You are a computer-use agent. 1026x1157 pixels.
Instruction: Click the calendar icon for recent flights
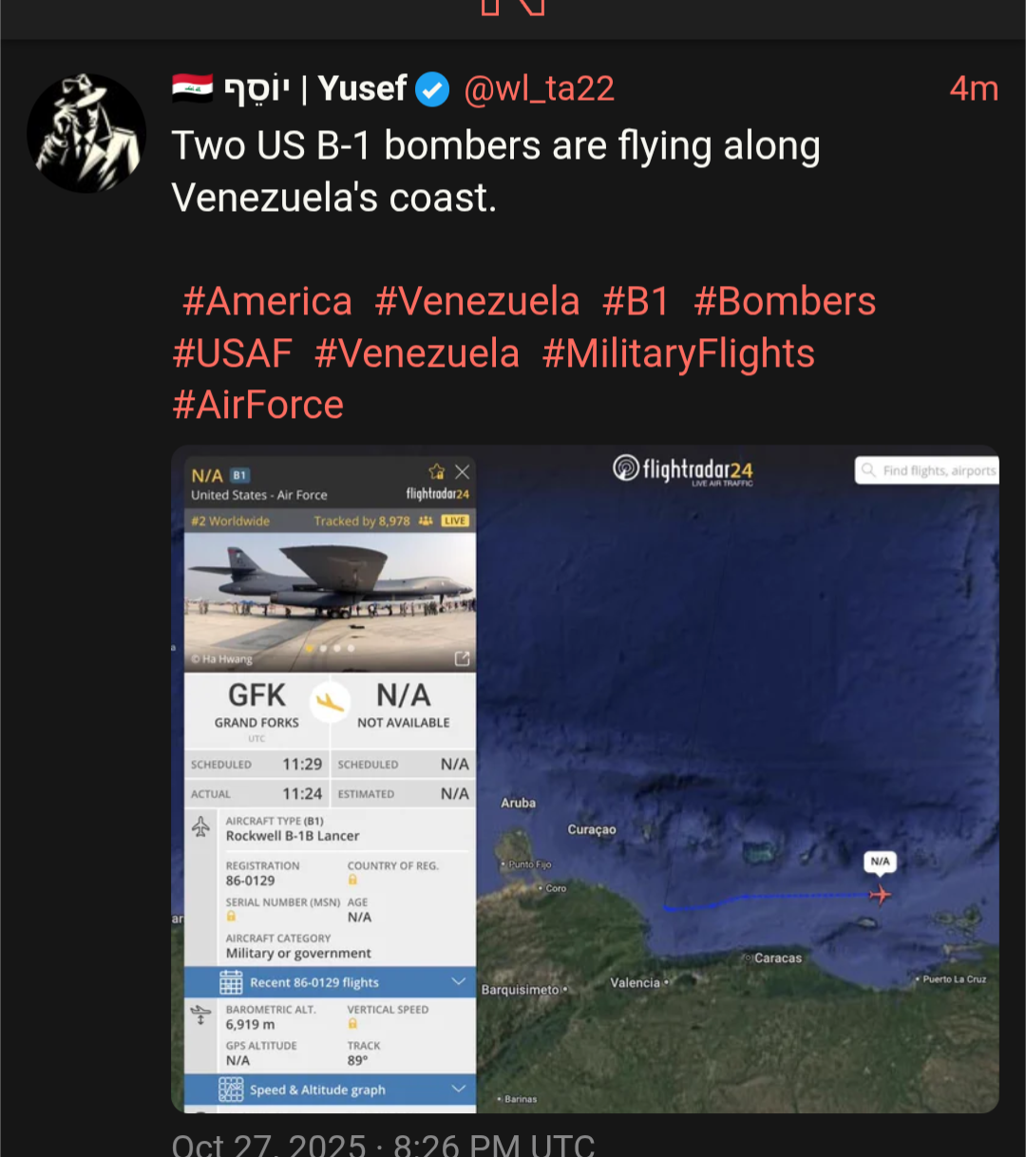coord(231,982)
